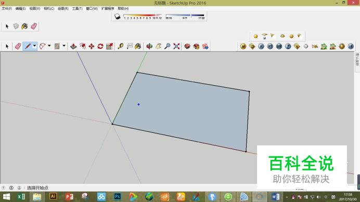The height and width of the screenshot is (202, 360).
Task: Add a V-Ray spot light (cone icon)
Action: [272, 35]
